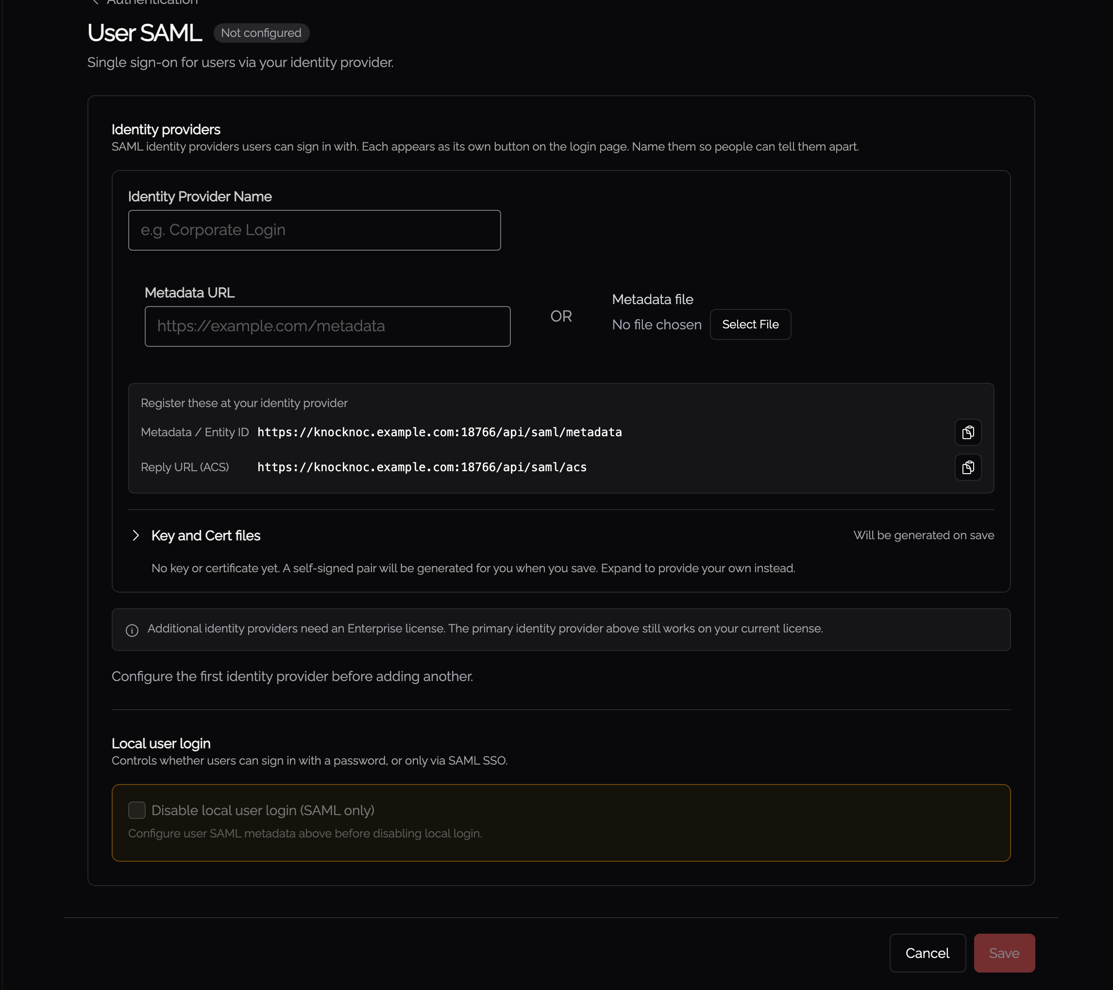
Task: Enable Disable local user login checkbox
Action: [x=136, y=810]
